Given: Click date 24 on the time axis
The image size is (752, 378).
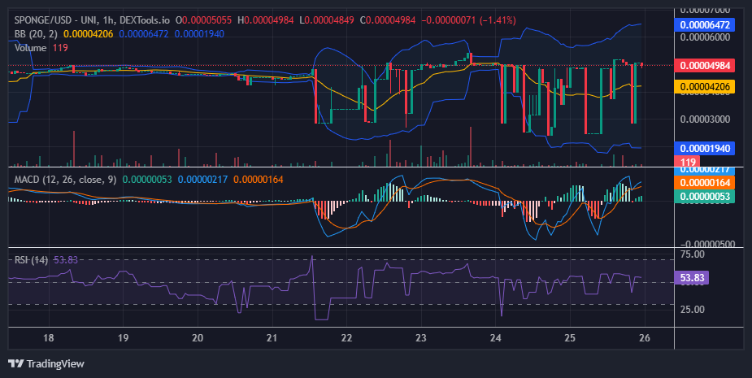Looking at the screenshot, I should click(x=495, y=337).
